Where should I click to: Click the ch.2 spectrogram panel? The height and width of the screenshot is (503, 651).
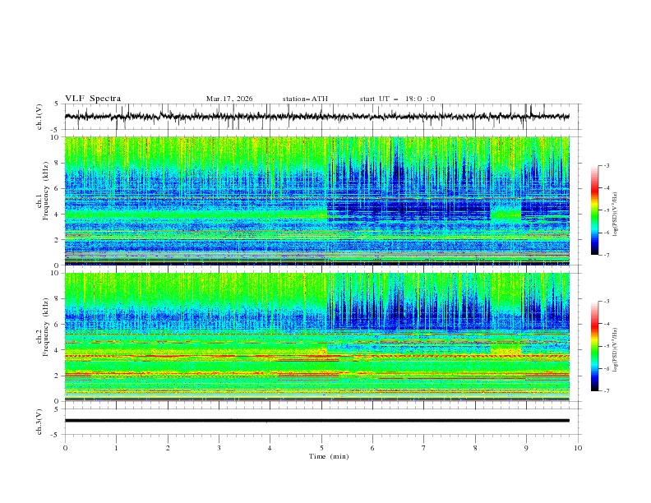317,337
